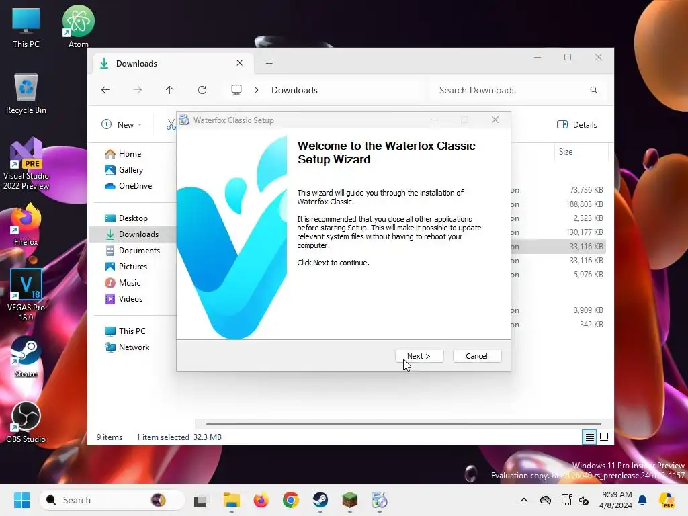Image resolution: width=688 pixels, height=516 pixels.
Task: Select the file sized 2,323 KB
Action: click(x=588, y=218)
